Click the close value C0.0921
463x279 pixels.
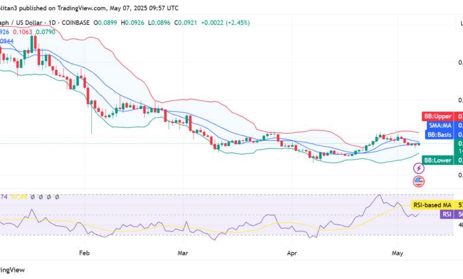(186, 23)
